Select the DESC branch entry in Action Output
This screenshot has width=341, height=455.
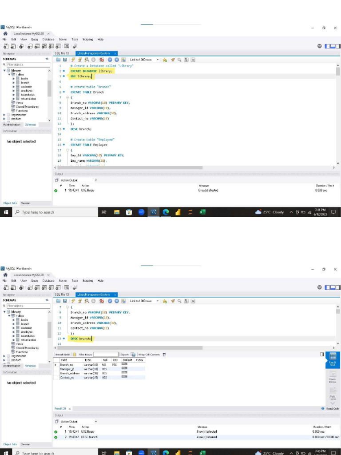point(90,437)
